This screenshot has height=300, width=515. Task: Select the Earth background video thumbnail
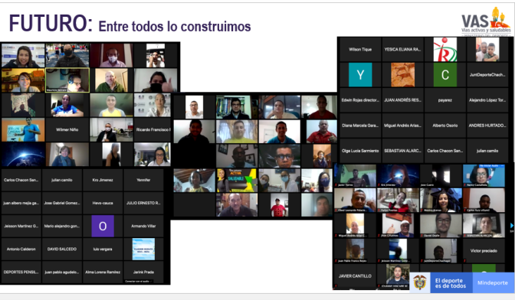23,155
